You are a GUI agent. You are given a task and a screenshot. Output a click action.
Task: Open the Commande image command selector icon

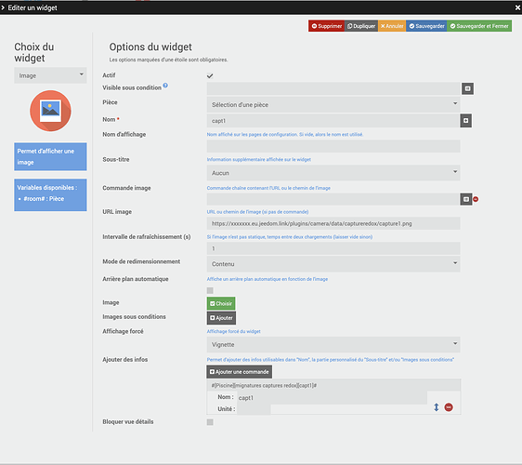click(x=466, y=199)
